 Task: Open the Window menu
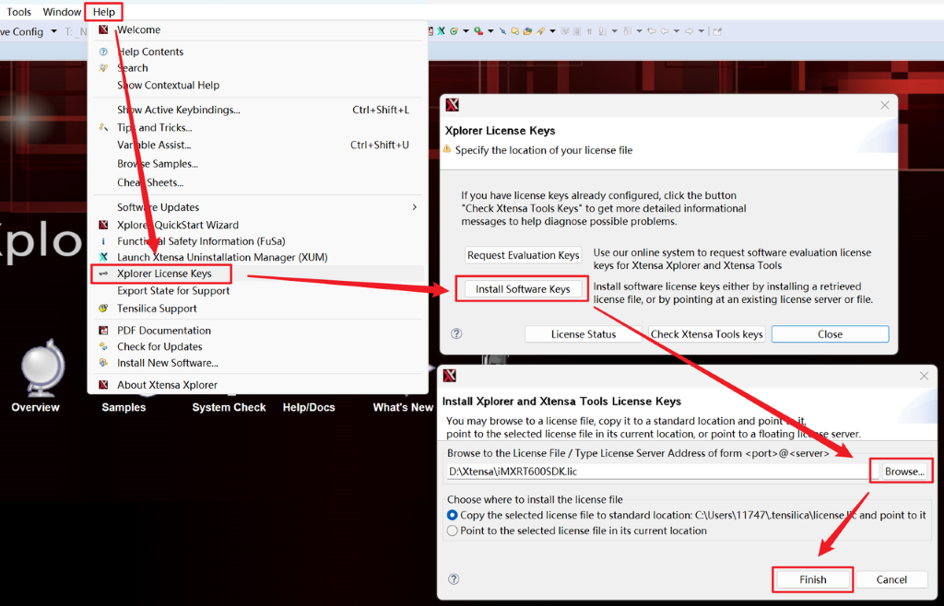[x=62, y=12]
